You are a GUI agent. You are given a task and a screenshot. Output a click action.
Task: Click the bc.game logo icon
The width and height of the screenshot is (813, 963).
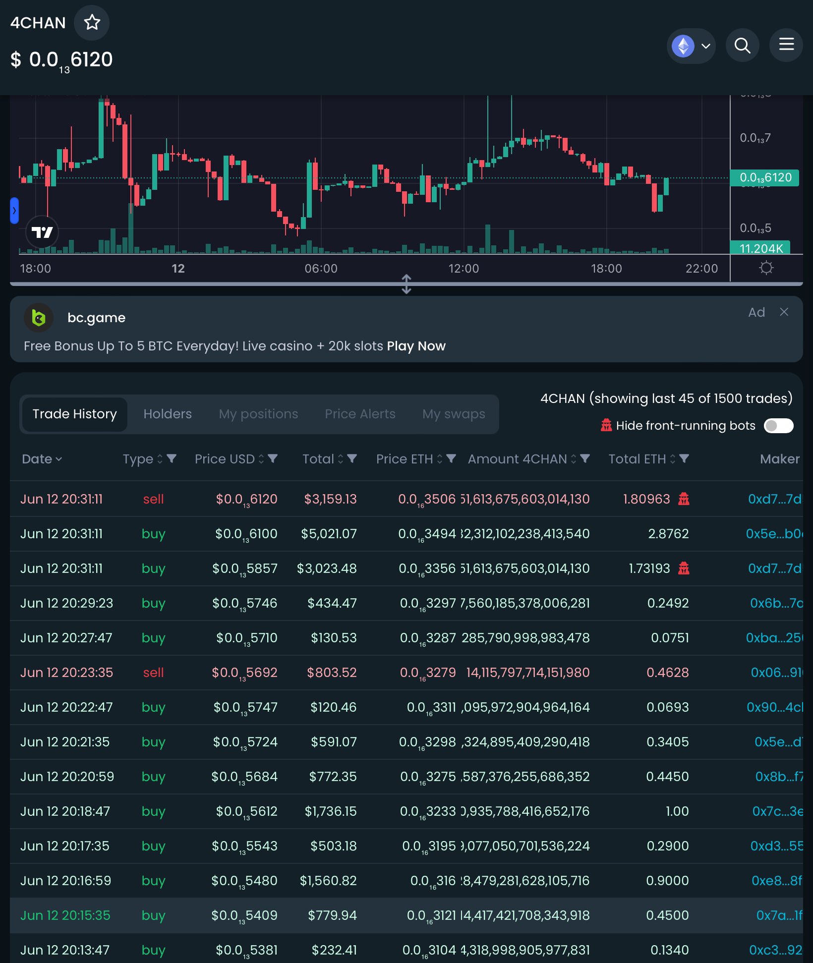click(39, 318)
